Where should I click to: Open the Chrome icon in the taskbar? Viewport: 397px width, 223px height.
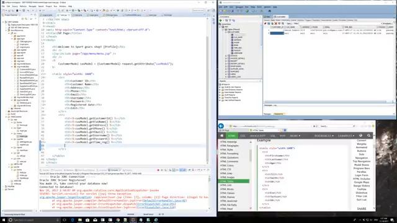click(118, 220)
